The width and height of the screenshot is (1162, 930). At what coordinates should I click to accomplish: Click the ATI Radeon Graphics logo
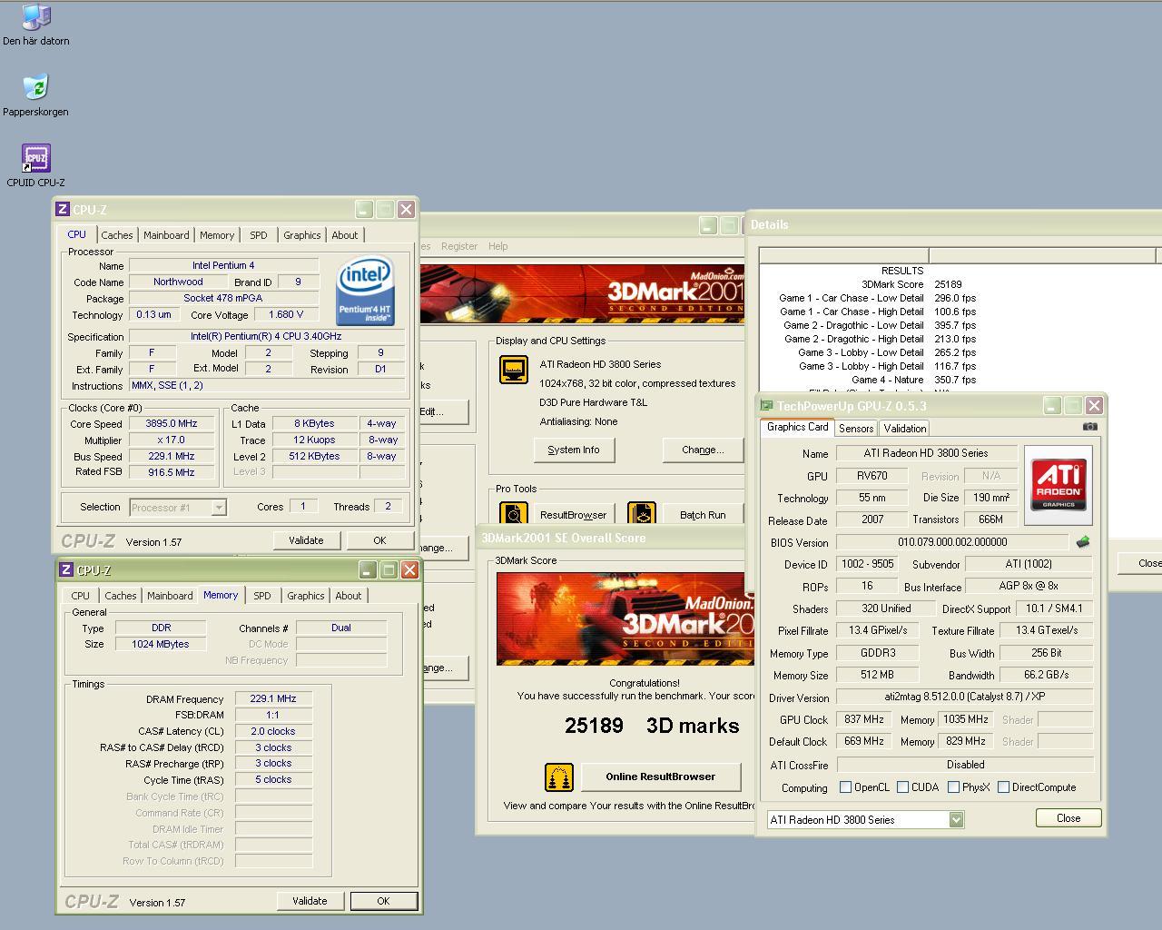click(1058, 485)
